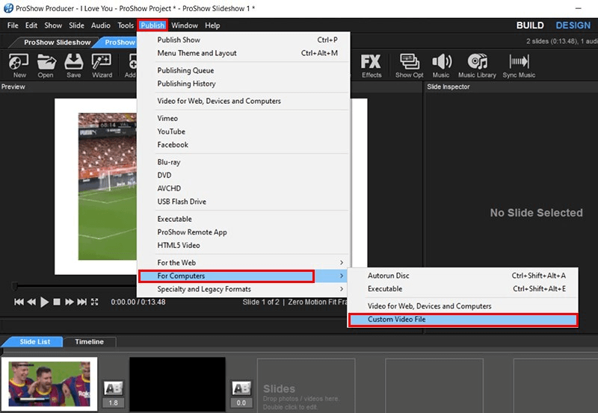Viewport: 598px width, 413px height.
Task: Click the New show toolbar icon
Action: click(19, 64)
